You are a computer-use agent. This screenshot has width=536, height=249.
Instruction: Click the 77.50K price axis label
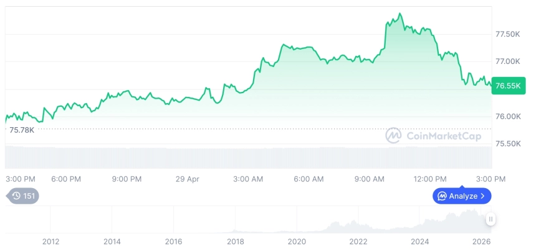pos(507,34)
